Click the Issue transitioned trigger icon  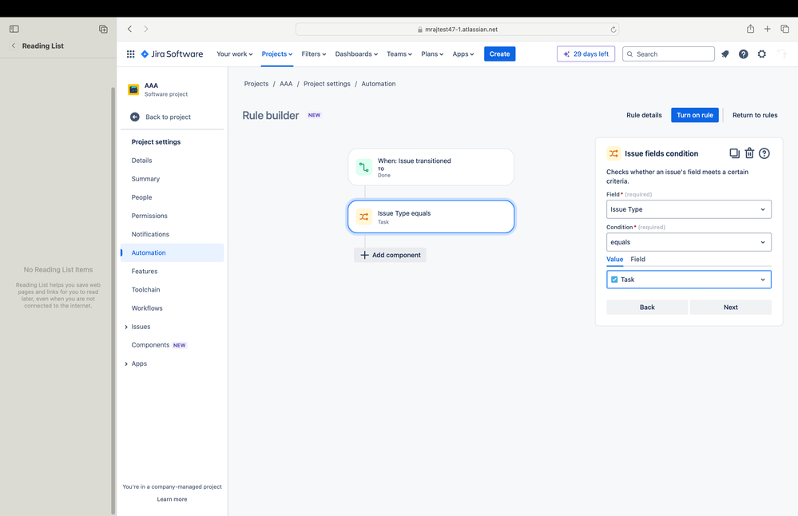[x=364, y=167]
